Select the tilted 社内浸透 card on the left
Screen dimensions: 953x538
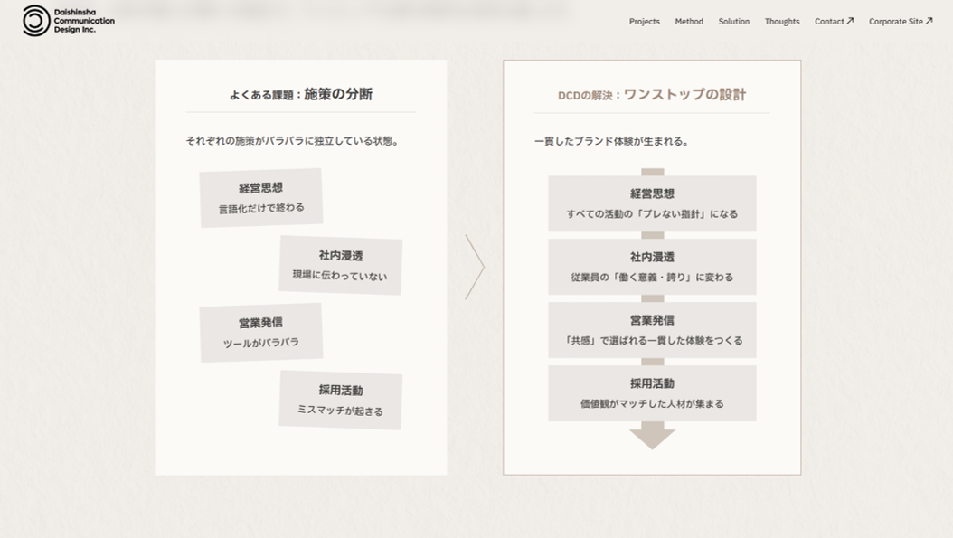340,265
